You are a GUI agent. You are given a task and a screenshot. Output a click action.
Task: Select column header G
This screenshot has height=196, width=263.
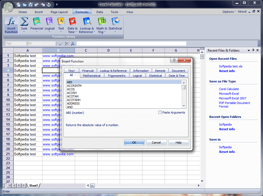[176, 50]
